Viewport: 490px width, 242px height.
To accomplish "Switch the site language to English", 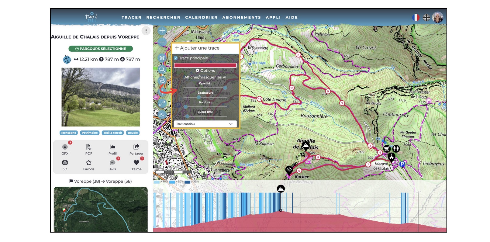I will pyautogui.click(x=426, y=18).
